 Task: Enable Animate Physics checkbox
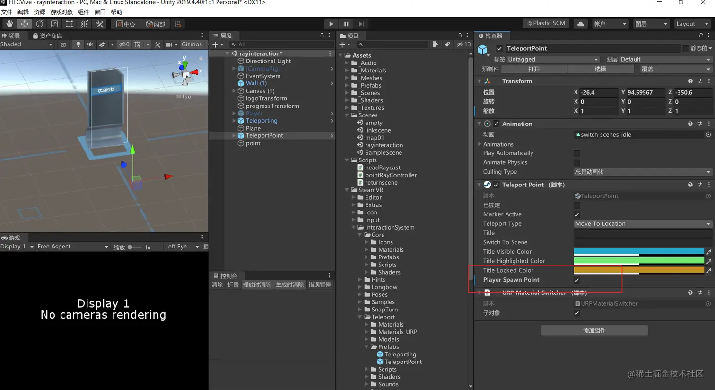point(577,162)
